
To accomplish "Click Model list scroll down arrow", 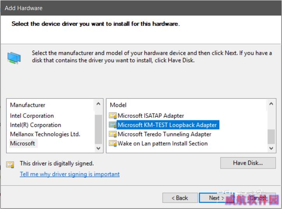I will (x=271, y=148).
